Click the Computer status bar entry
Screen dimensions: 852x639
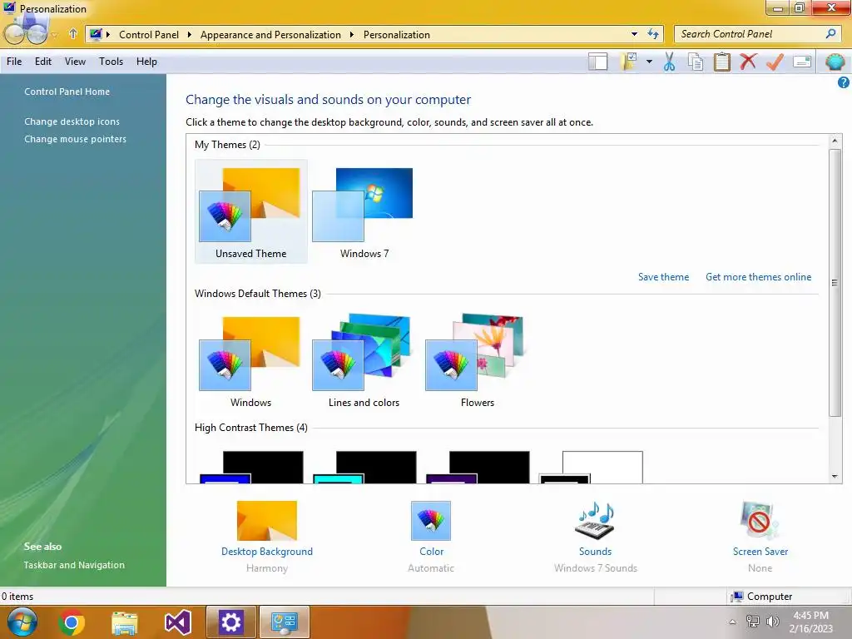coord(762,596)
